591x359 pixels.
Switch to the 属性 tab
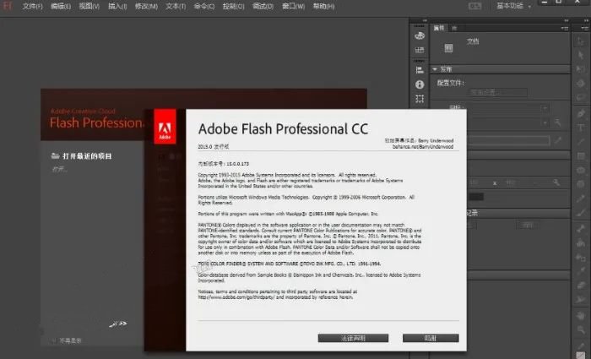coord(439,28)
